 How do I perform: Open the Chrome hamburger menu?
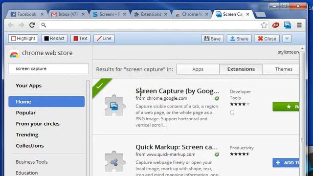pos(299,25)
